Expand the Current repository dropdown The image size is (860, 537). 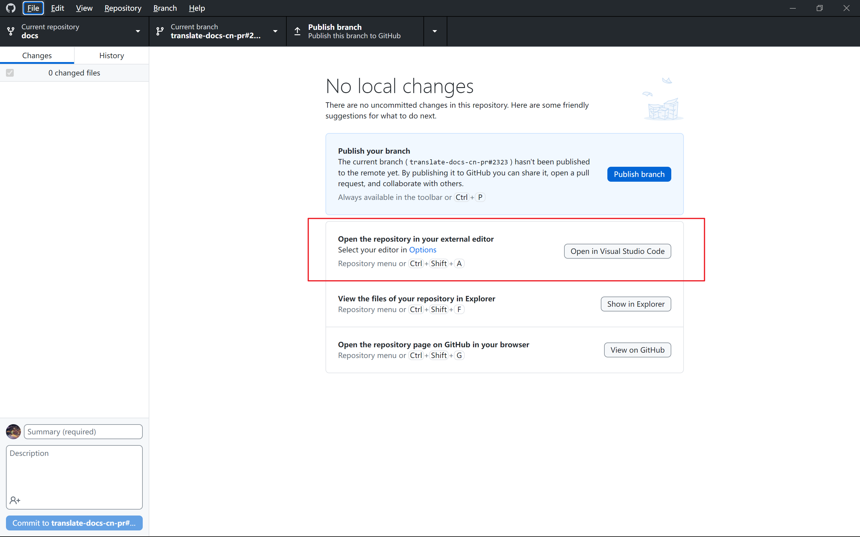pyautogui.click(x=138, y=31)
